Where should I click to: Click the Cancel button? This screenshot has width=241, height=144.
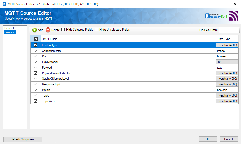(229, 139)
